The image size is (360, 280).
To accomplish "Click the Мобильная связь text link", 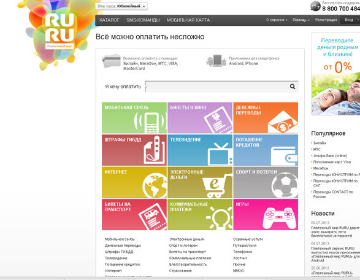I will click(x=120, y=239).
